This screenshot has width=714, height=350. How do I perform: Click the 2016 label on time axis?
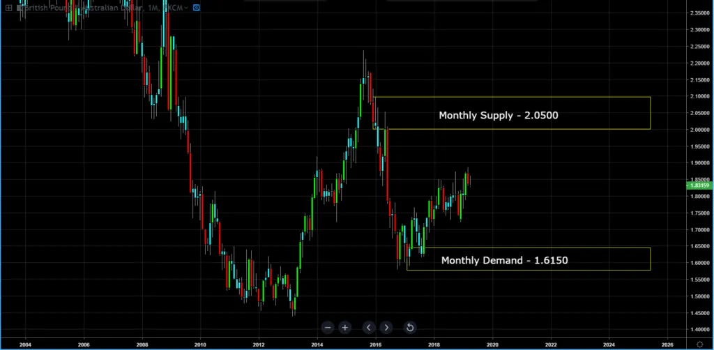click(376, 344)
